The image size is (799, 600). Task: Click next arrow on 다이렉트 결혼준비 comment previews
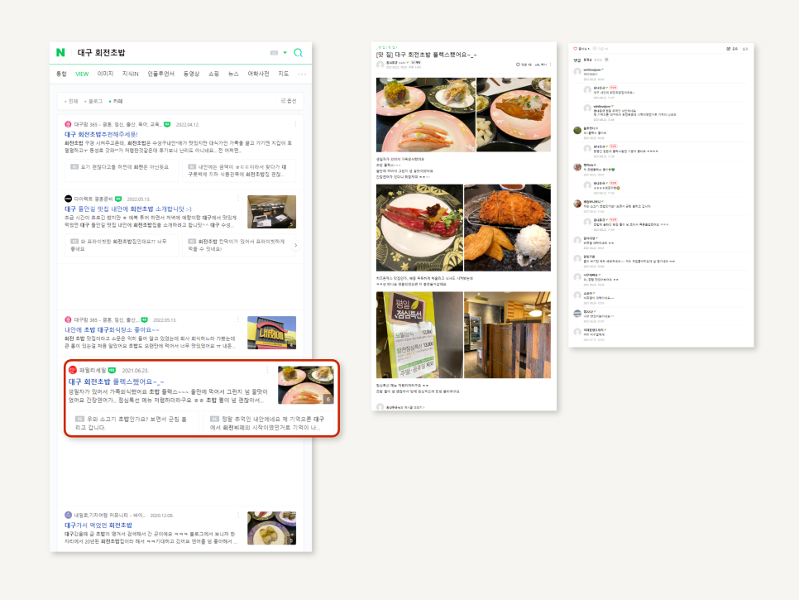[295, 245]
